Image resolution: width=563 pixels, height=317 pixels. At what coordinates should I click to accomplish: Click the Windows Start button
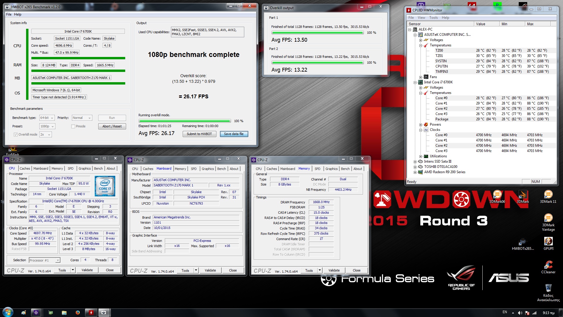[8, 312]
